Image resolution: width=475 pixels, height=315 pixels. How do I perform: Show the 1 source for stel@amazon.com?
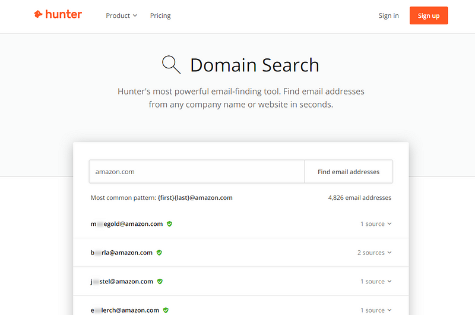pyautogui.click(x=376, y=281)
